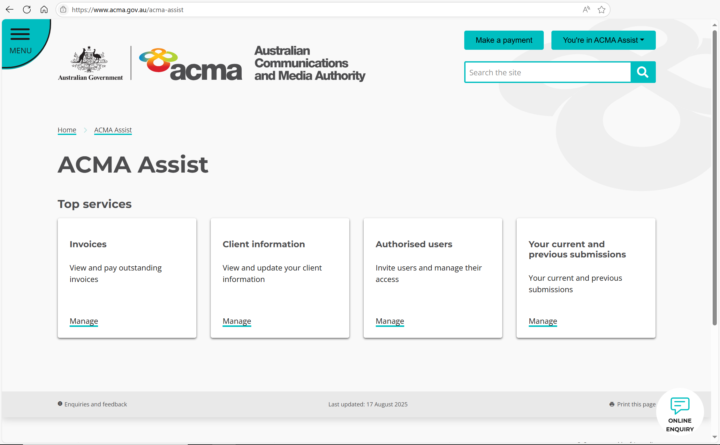View site information lock icon
The width and height of the screenshot is (720, 445).
tap(63, 10)
